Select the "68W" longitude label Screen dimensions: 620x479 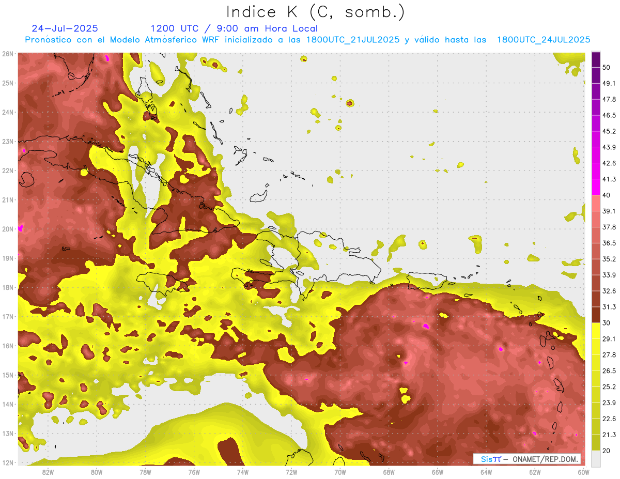pyautogui.click(x=389, y=472)
